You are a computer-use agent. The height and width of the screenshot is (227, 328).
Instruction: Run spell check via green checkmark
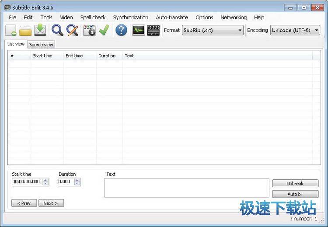click(x=104, y=30)
